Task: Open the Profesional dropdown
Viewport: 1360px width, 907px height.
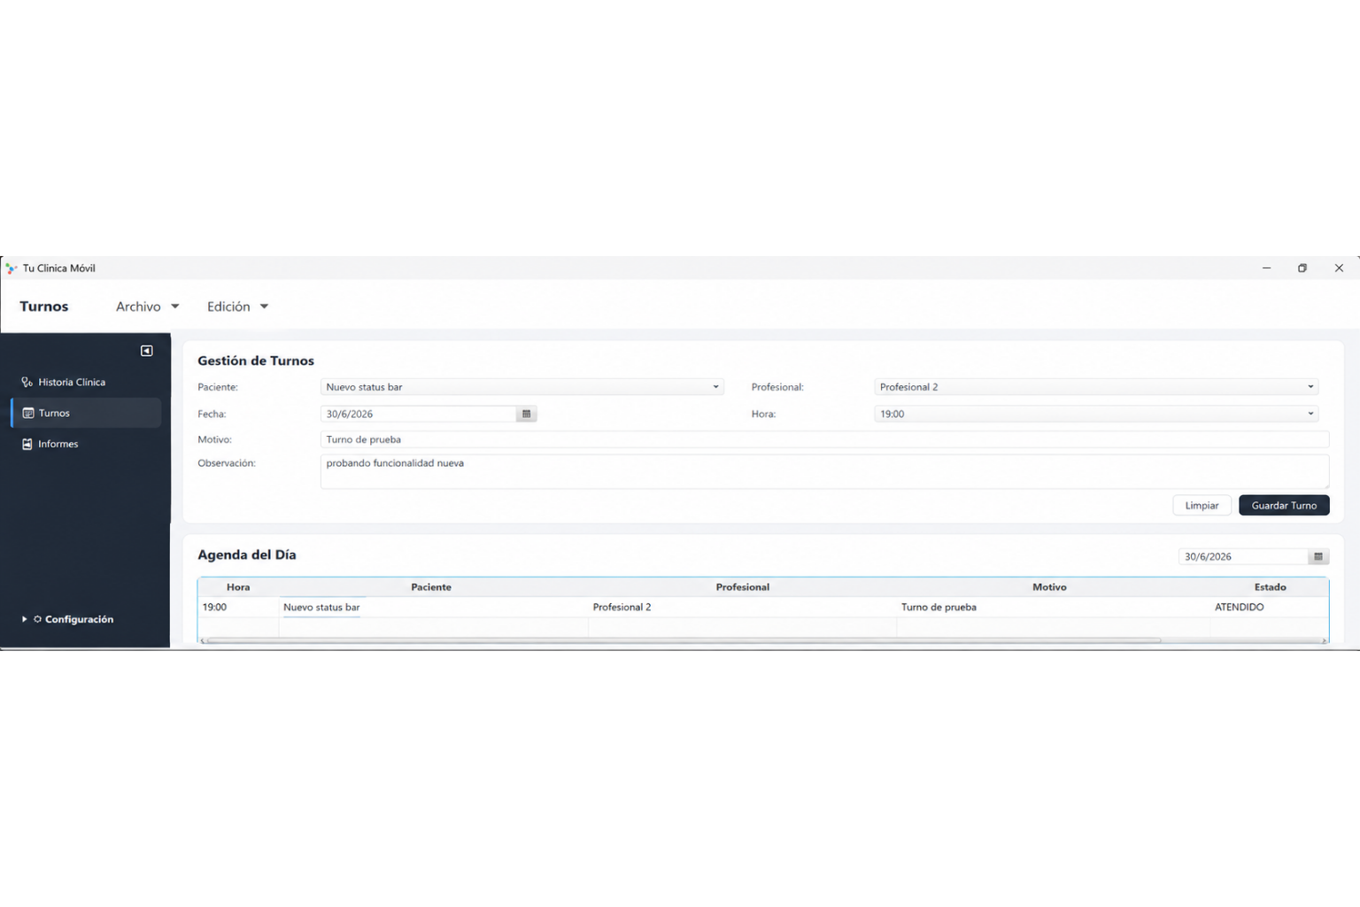Action: coord(1096,387)
